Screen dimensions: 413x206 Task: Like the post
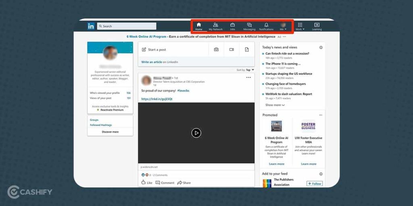click(x=147, y=182)
